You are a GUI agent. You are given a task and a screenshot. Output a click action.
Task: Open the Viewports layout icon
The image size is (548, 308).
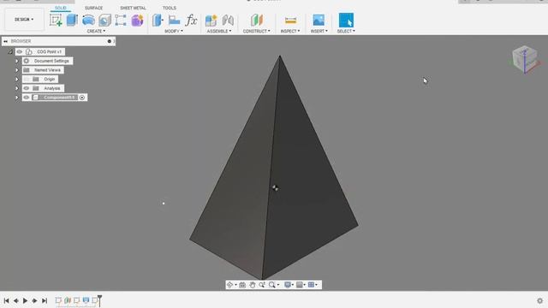tap(311, 285)
